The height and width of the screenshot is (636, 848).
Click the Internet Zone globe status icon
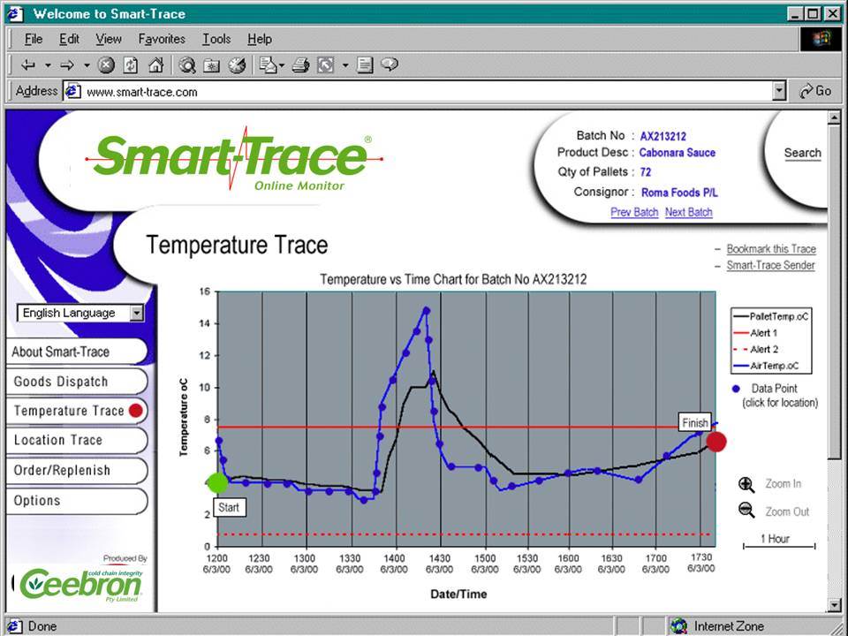click(x=678, y=626)
